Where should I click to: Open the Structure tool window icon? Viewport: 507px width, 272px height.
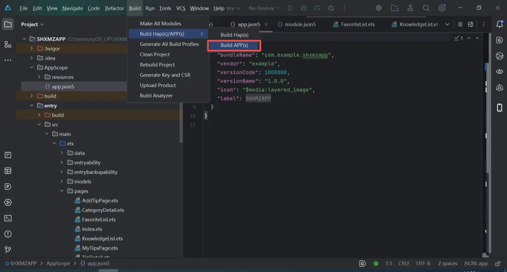(x=8, y=44)
